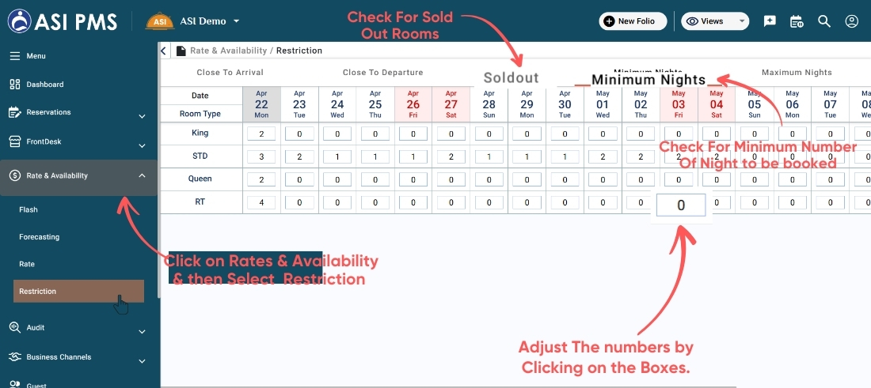Open the calendar icon in top bar

click(x=797, y=21)
